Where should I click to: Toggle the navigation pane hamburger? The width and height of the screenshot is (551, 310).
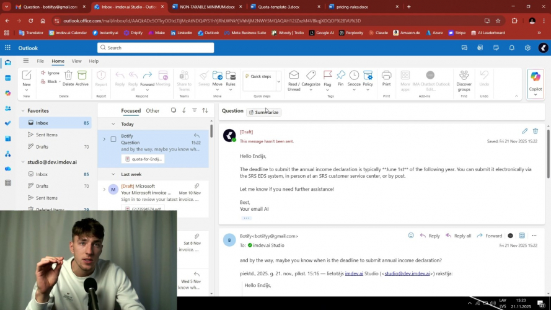(x=25, y=61)
